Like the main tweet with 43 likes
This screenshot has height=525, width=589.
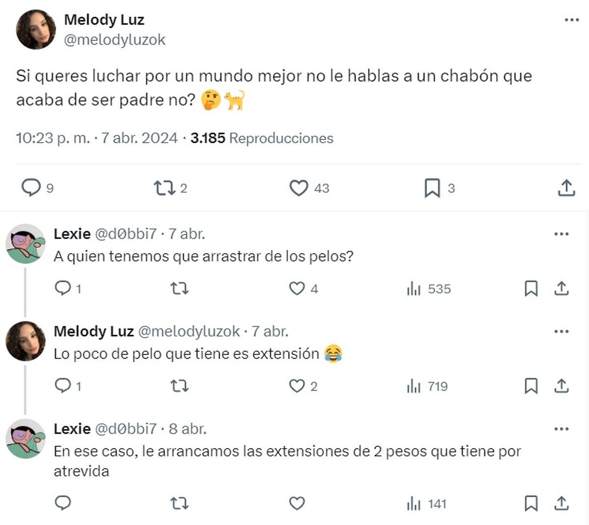298,188
